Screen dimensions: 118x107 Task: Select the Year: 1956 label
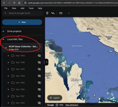tap(20, 89)
